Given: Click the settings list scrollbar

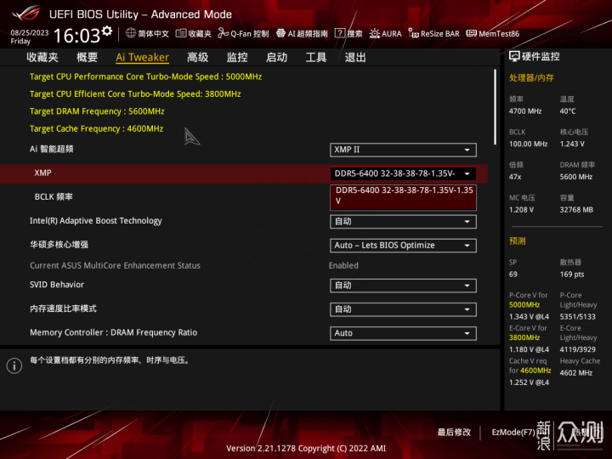Looking at the screenshot, I should click(x=495, y=107).
